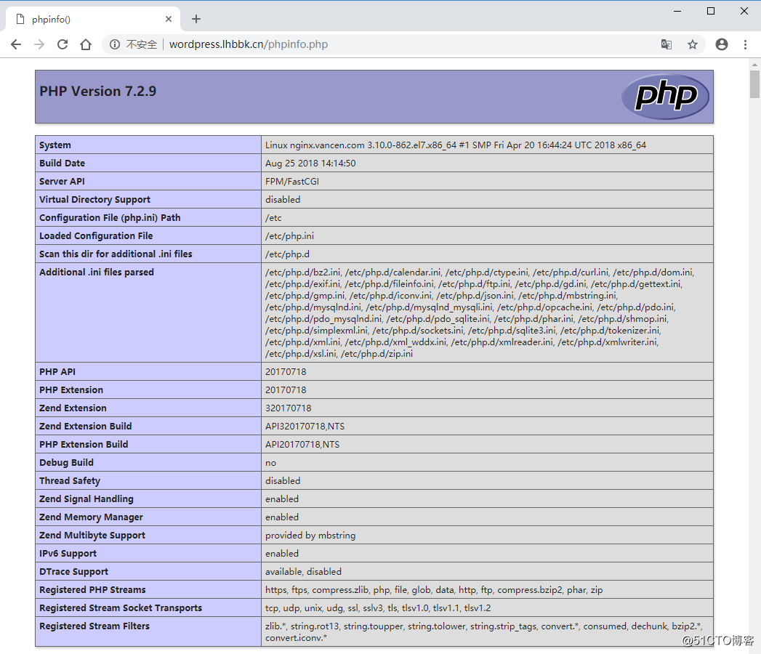Click the address bar URL wordpress.lhbbk.cn/phpinfo.php
The width and height of the screenshot is (761, 654).
pos(249,44)
